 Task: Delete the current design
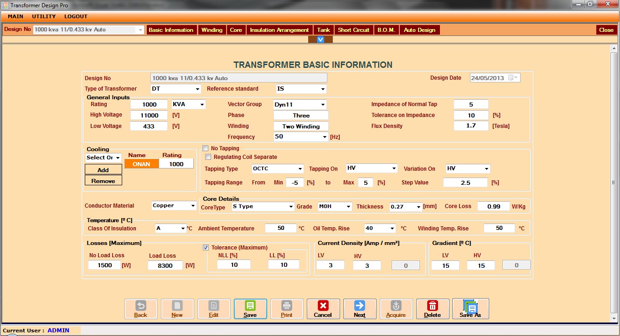pyautogui.click(x=433, y=309)
